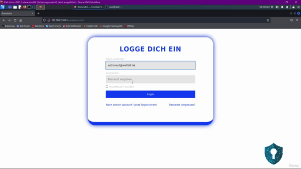Open Exploit-DB bookmark
301x169 pixels.
90,26
